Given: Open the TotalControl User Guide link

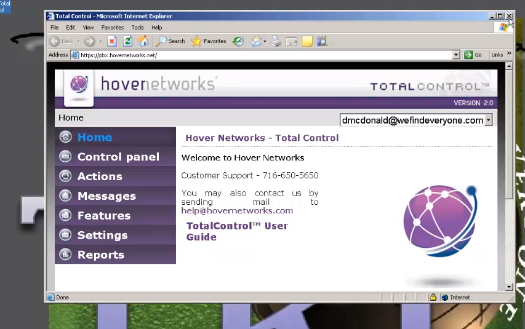Looking at the screenshot, I should tap(237, 231).
